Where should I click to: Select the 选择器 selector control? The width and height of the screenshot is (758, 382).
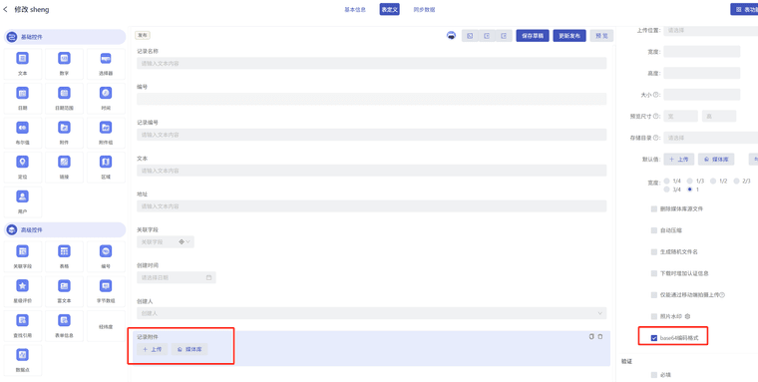pyautogui.click(x=106, y=64)
